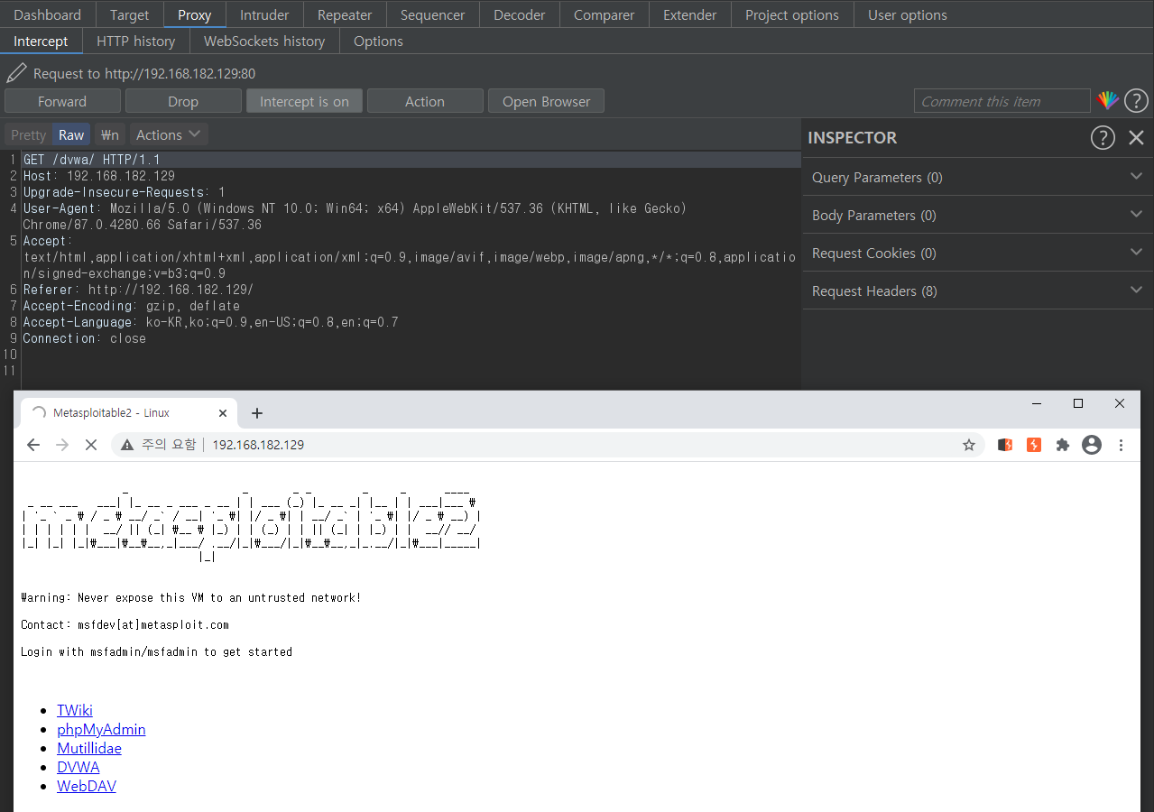Open the phpMyAdmin link
This screenshot has height=812, width=1154.
click(x=101, y=729)
